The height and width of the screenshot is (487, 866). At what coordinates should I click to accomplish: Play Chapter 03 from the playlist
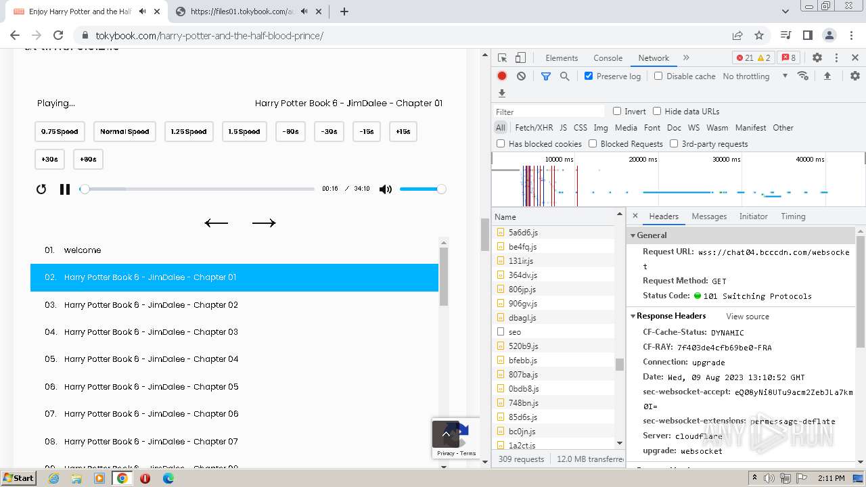coord(234,332)
